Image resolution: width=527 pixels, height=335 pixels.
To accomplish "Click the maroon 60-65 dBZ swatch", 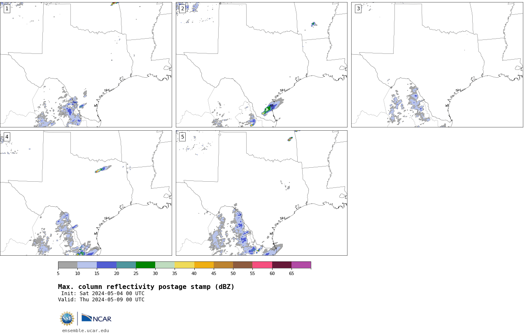I will 282,265.
